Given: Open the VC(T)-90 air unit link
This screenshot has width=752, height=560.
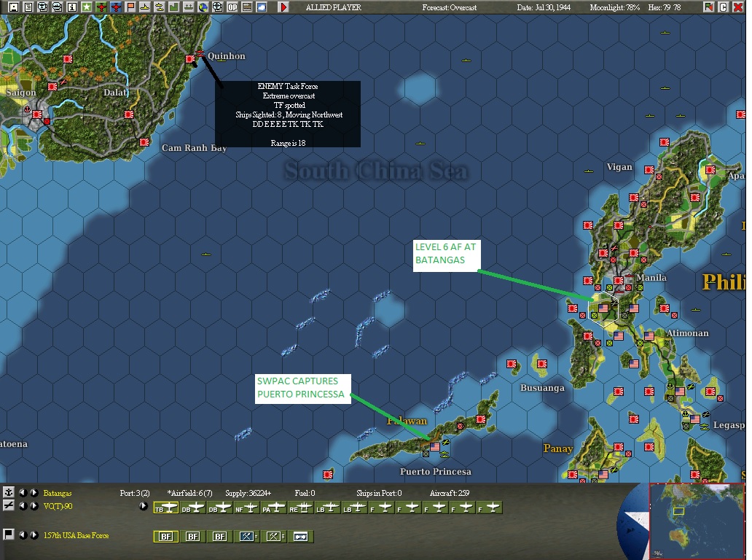Looking at the screenshot, I should (x=58, y=506).
